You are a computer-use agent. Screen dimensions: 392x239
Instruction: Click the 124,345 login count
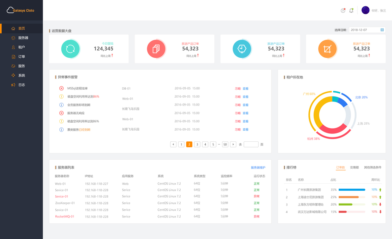[103, 49]
